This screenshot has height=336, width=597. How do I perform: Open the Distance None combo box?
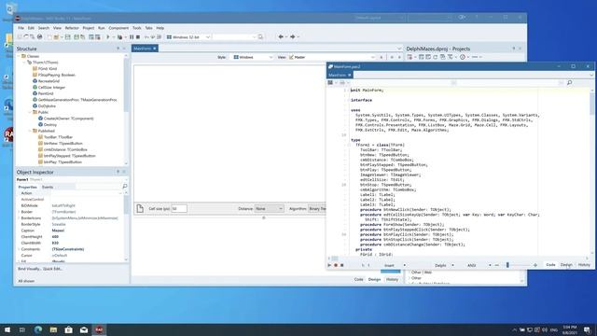pos(269,209)
